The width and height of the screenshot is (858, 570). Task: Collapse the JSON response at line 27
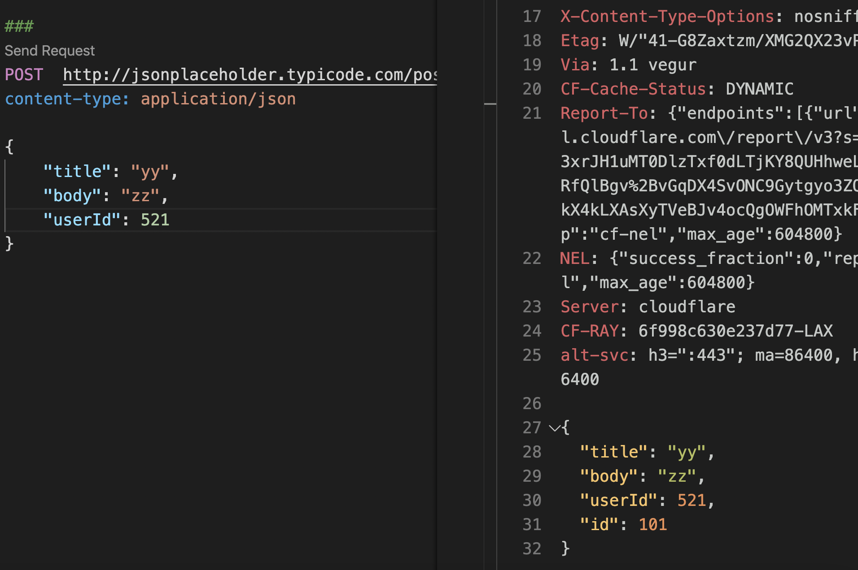[555, 428]
